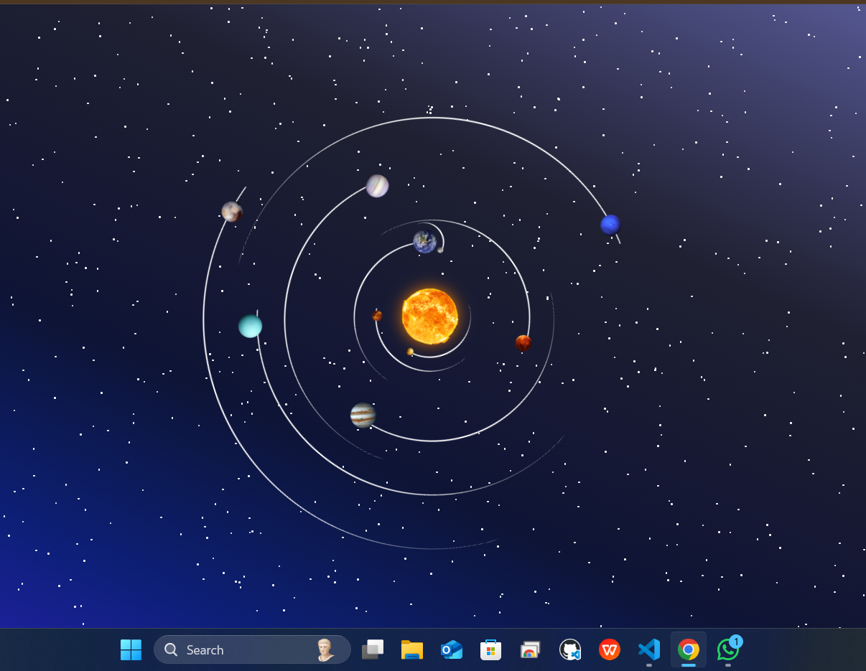Select the Google Chrome taskbar icon
The height and width of the screenshot is (671, 866).
[x=688, y=649]
